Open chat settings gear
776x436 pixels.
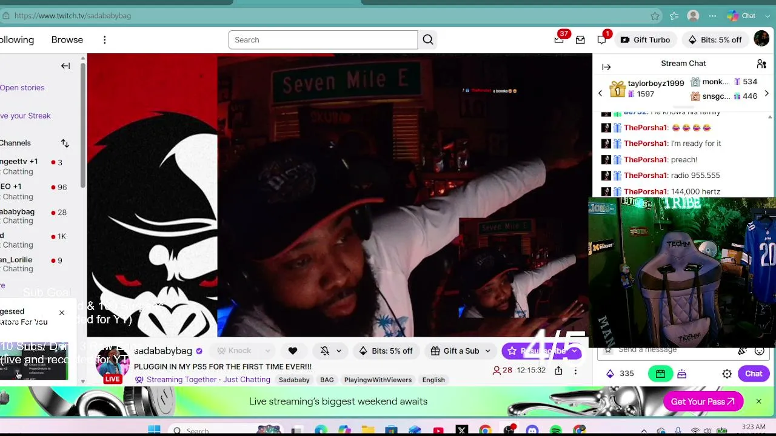pos(727,374)
